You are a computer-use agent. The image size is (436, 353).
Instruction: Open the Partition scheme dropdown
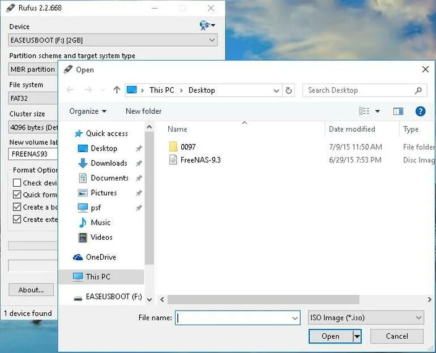coord(33,69)
